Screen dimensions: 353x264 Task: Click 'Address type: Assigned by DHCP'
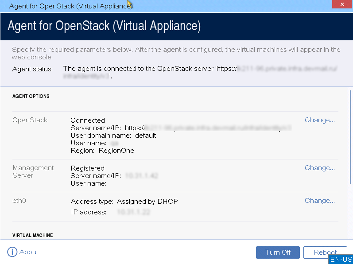coord(124,201)
